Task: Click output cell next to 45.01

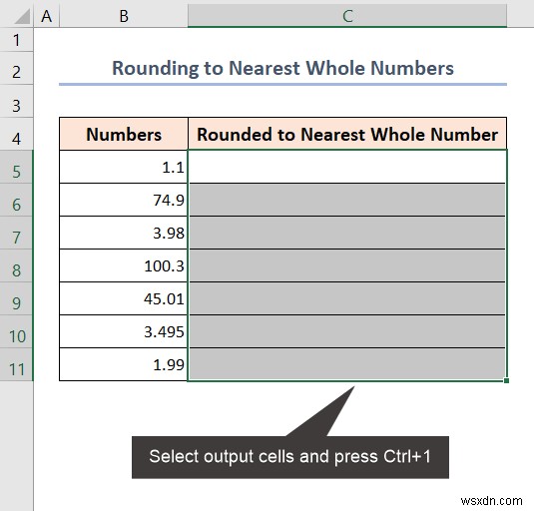Action: (x=347, y=298)
